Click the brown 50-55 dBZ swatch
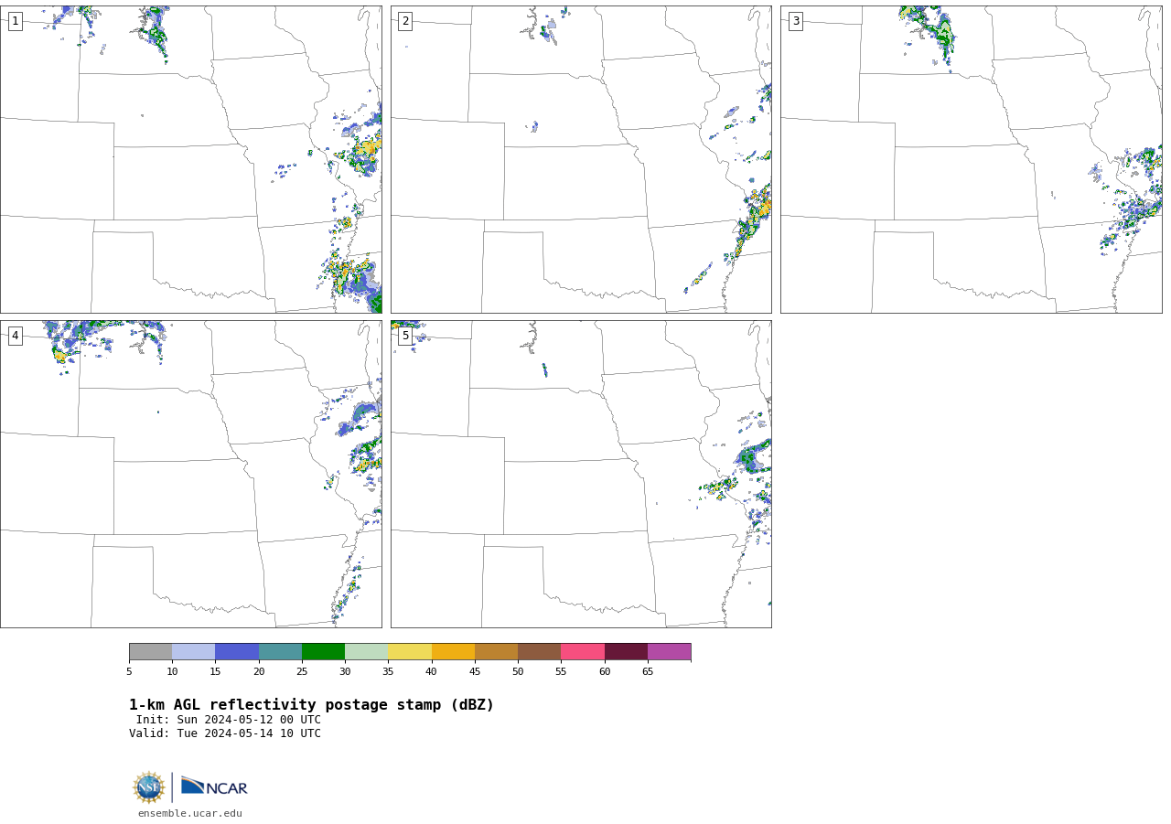 (540, 652)
